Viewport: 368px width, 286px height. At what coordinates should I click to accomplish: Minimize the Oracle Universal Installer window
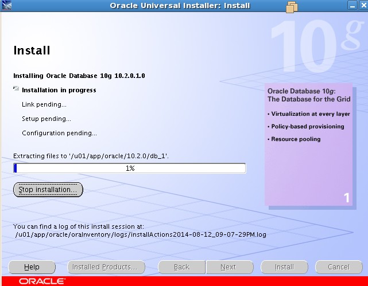coord(352,6)
